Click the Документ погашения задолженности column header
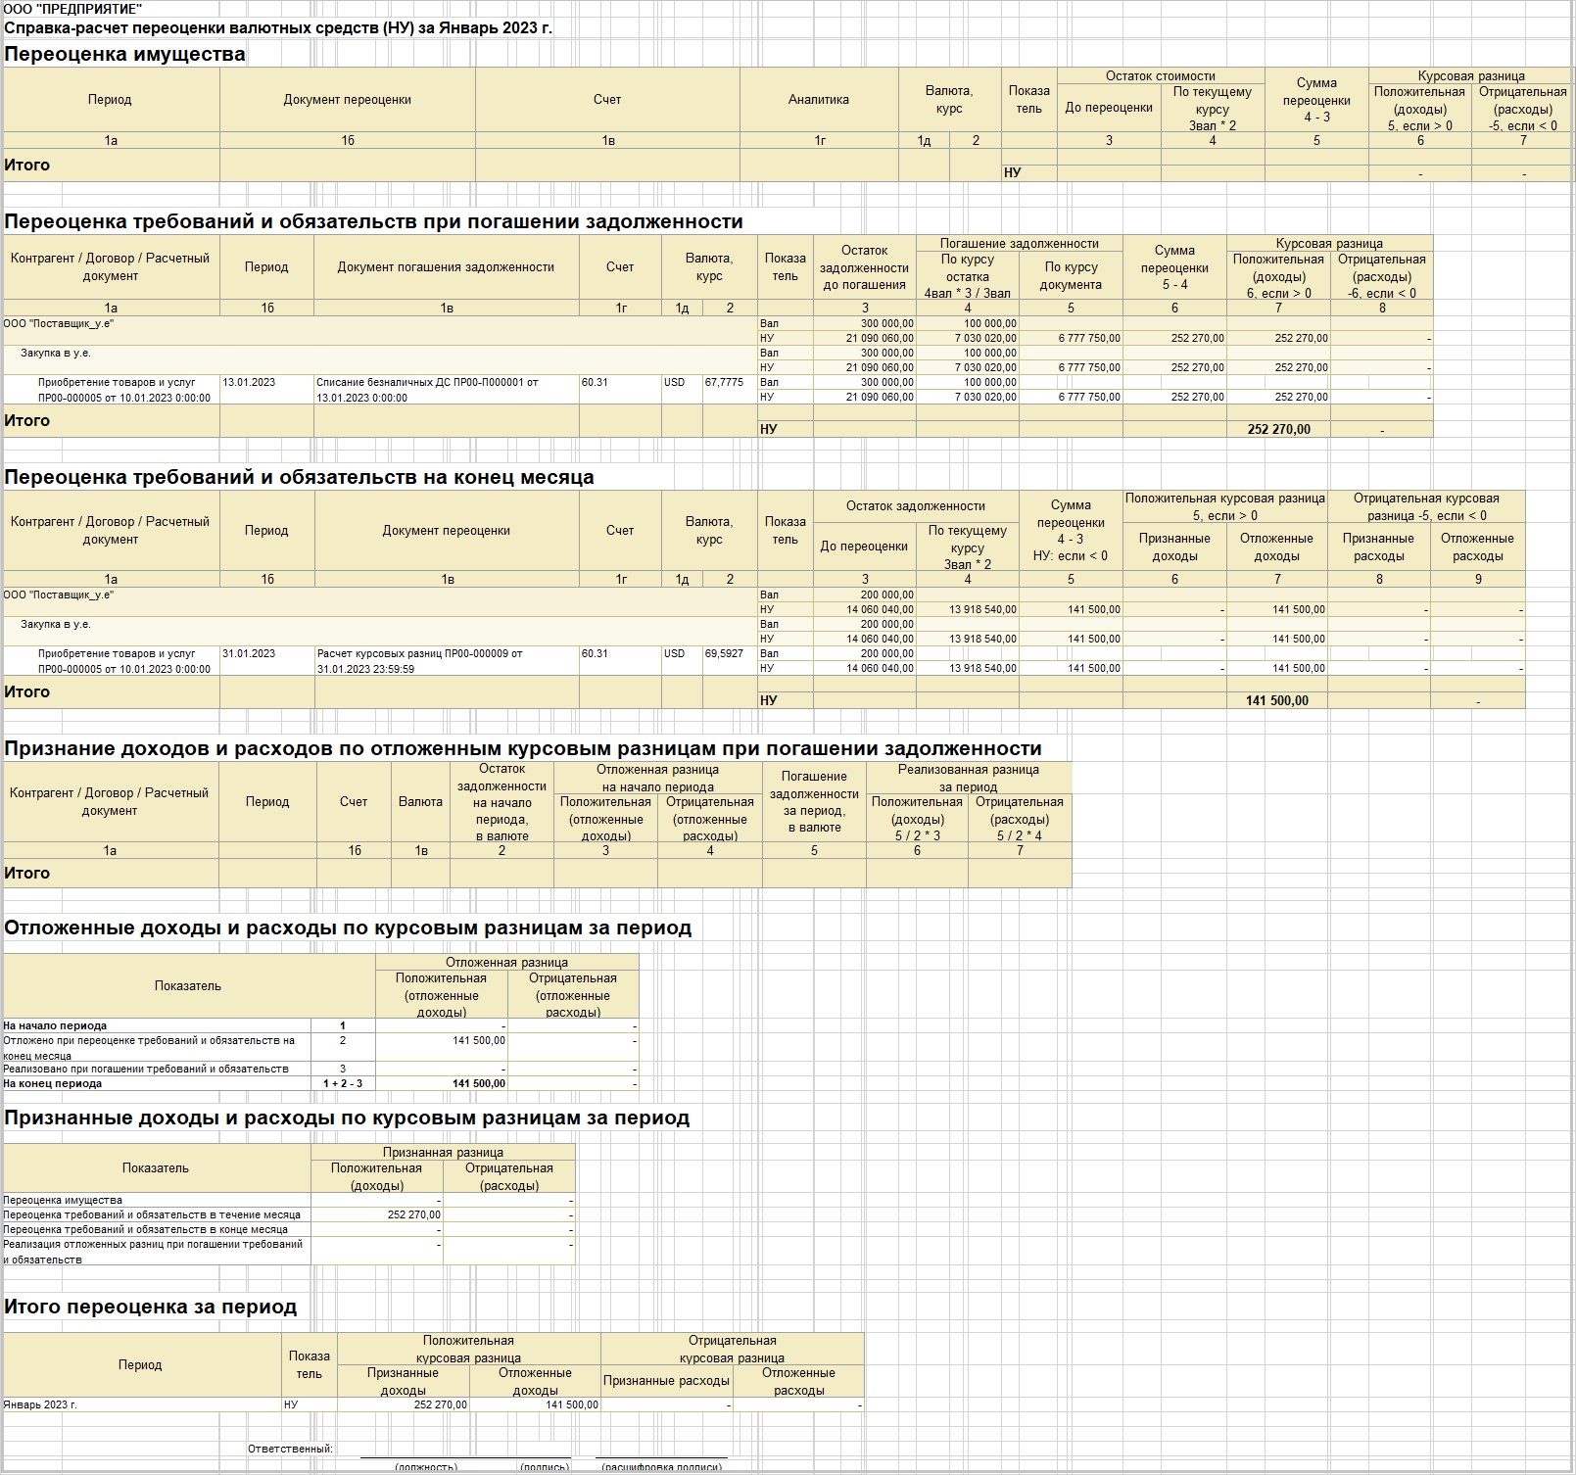The width and height of the screenshot is (1576, 1475). 446,266
